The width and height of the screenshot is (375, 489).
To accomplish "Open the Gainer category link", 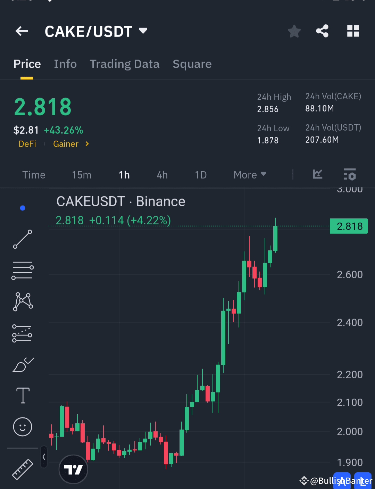I will (x=66, y=144).
